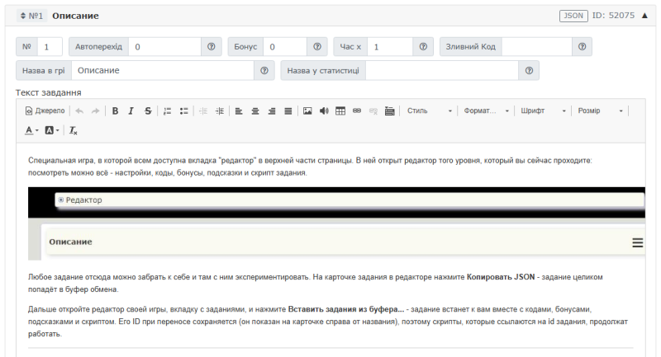Insert a numbered list
Screen dimensions: 661x357
point(168,111)
